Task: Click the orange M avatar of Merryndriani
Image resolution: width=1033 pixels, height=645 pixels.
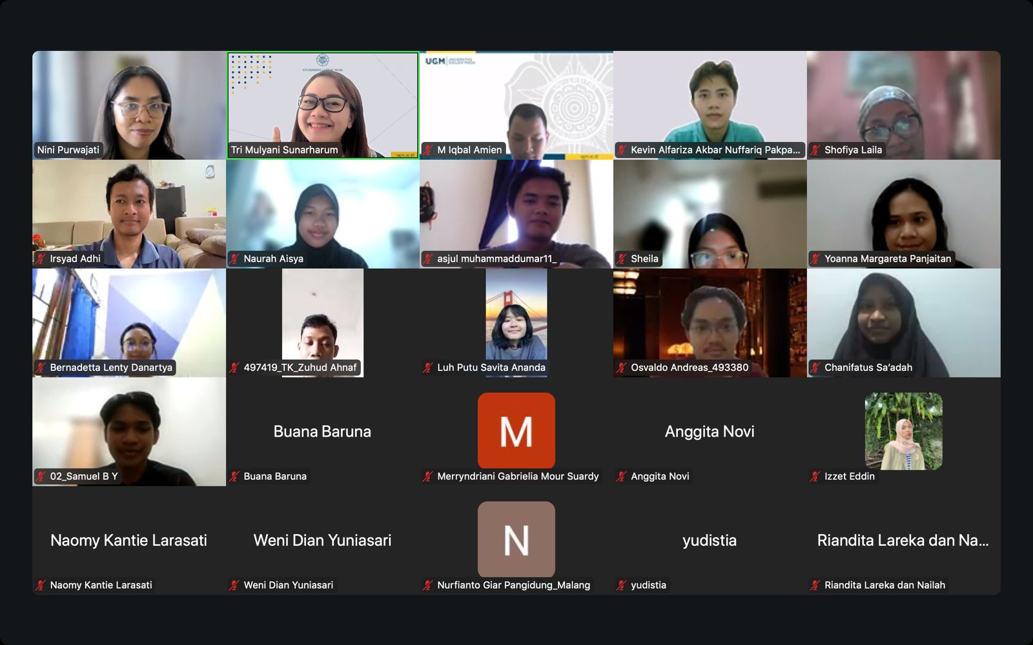Action: point(516,430)
